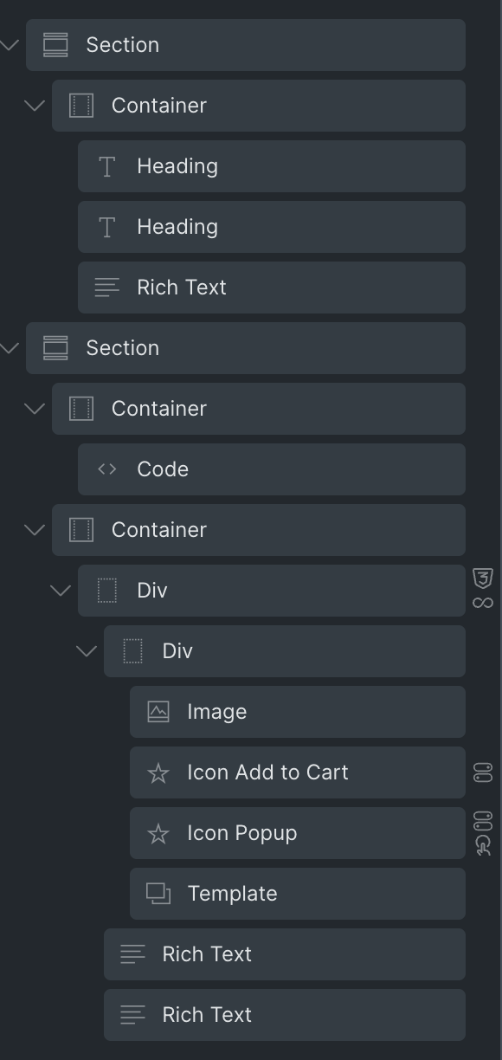
Task: Click the infinity loop icon beside Div
Action: pyautogui.click(x=483, y=602)
